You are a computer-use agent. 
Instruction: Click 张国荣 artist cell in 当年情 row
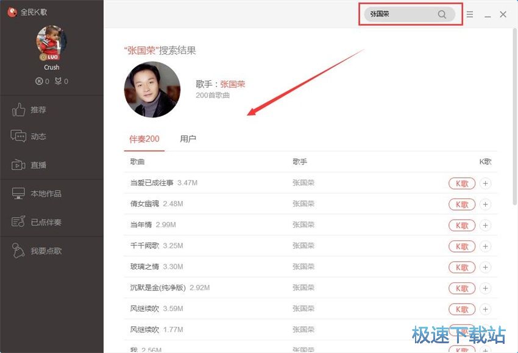pos(303,225)
